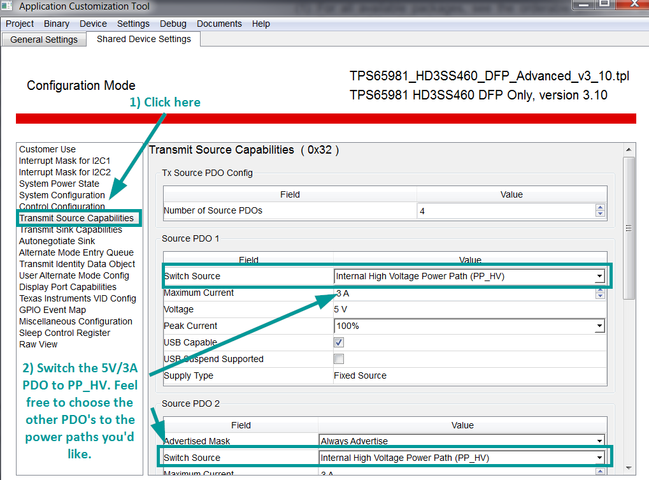This screenshot has width=649, height=480.
Task: Click the vertical scrollbar thumb
Action: [629, 228]
